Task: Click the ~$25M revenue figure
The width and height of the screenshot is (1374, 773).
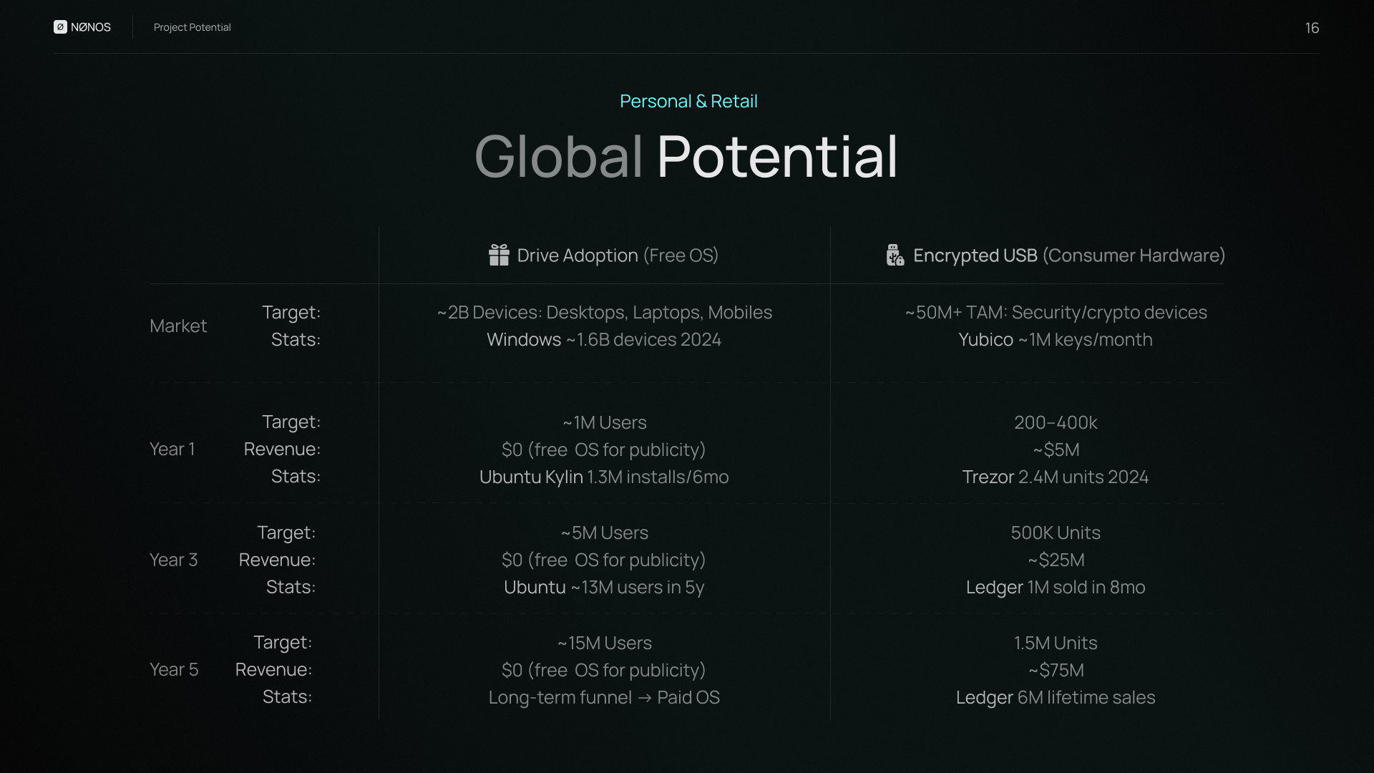Action: [x=1056, y=560]
